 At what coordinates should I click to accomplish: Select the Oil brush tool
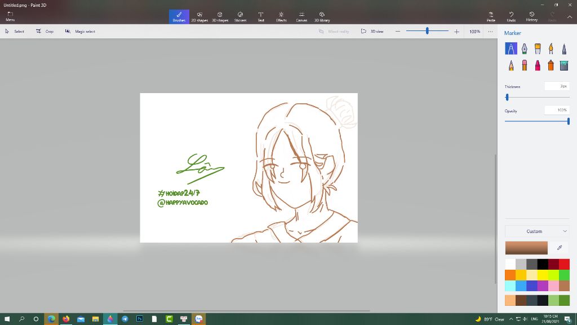coord(538,49)
